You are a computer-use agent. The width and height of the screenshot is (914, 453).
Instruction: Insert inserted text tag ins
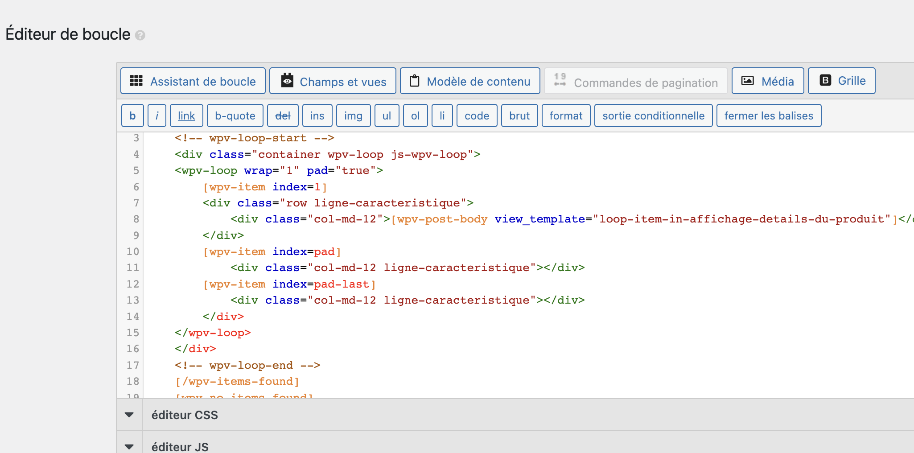(317, 115)
